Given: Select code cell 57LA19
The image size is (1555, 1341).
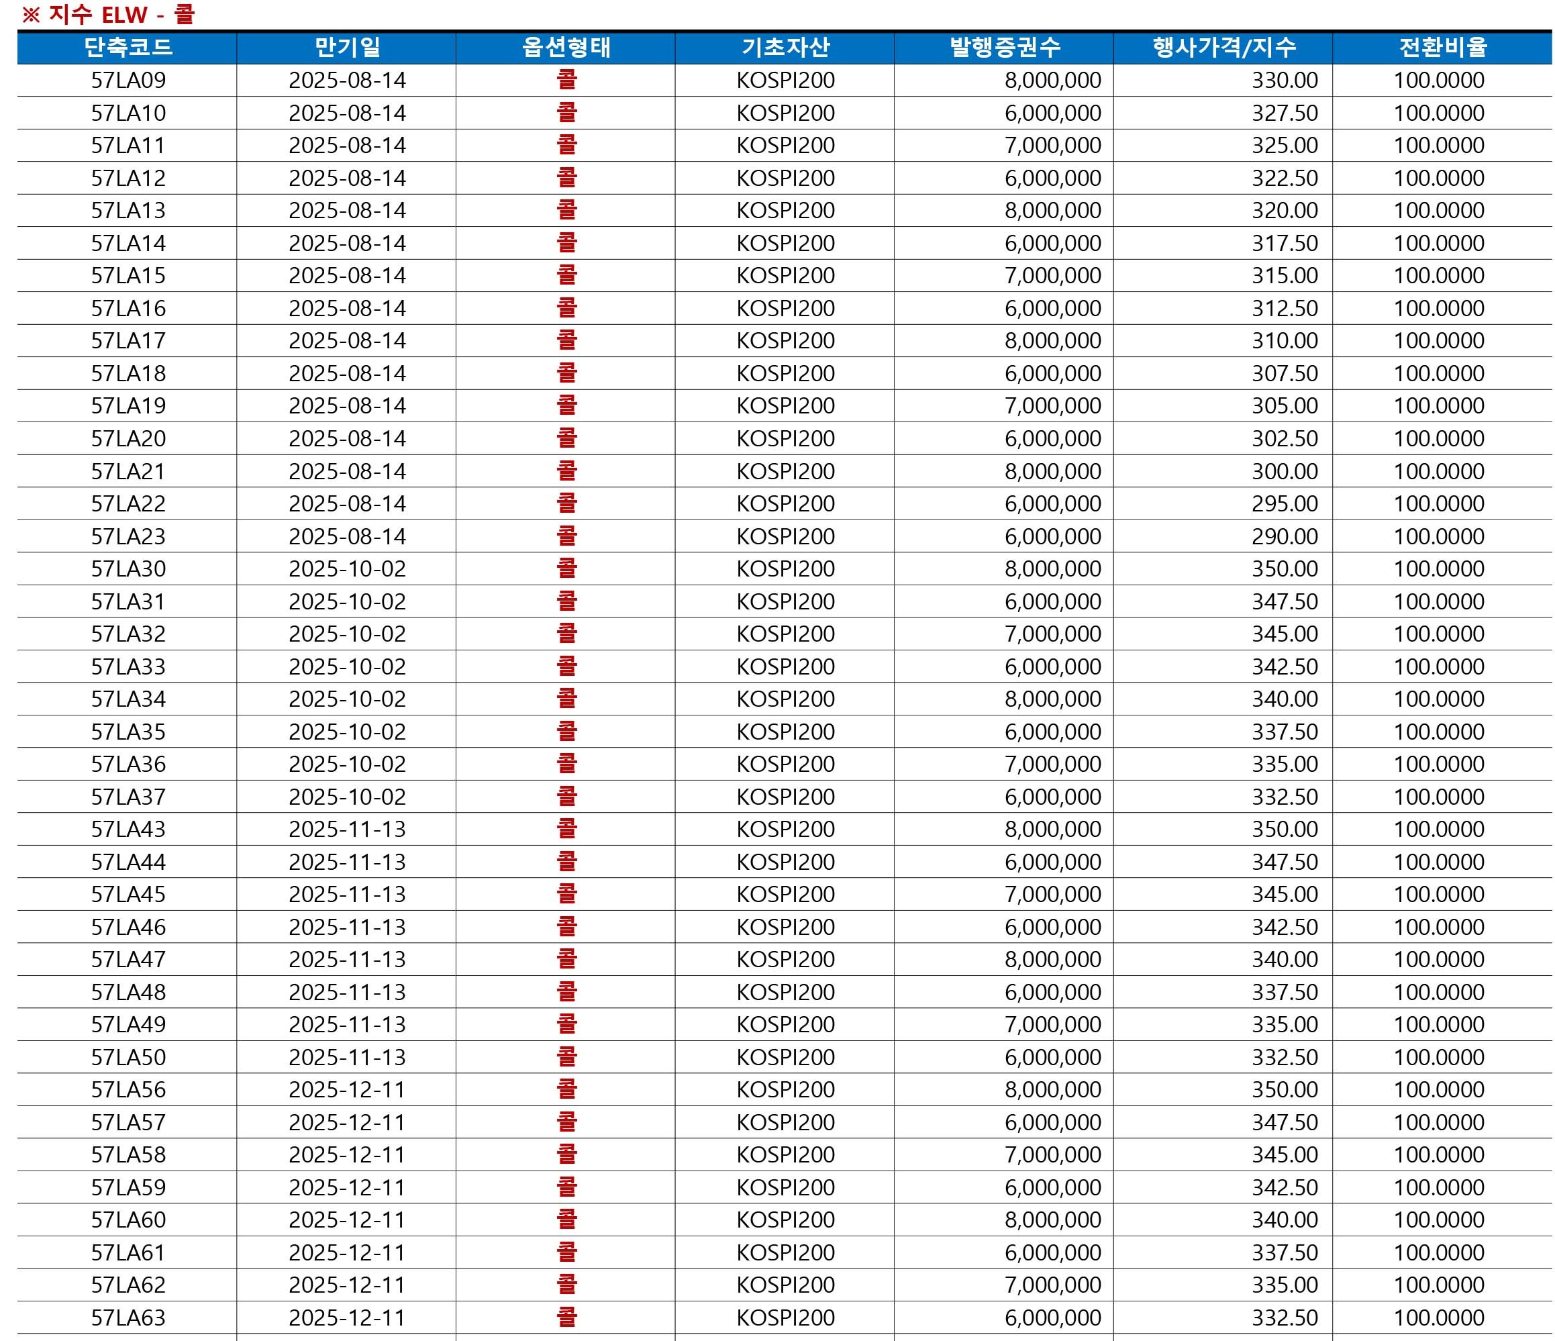Looking at the screenshot, I should (x=128, y=406).
